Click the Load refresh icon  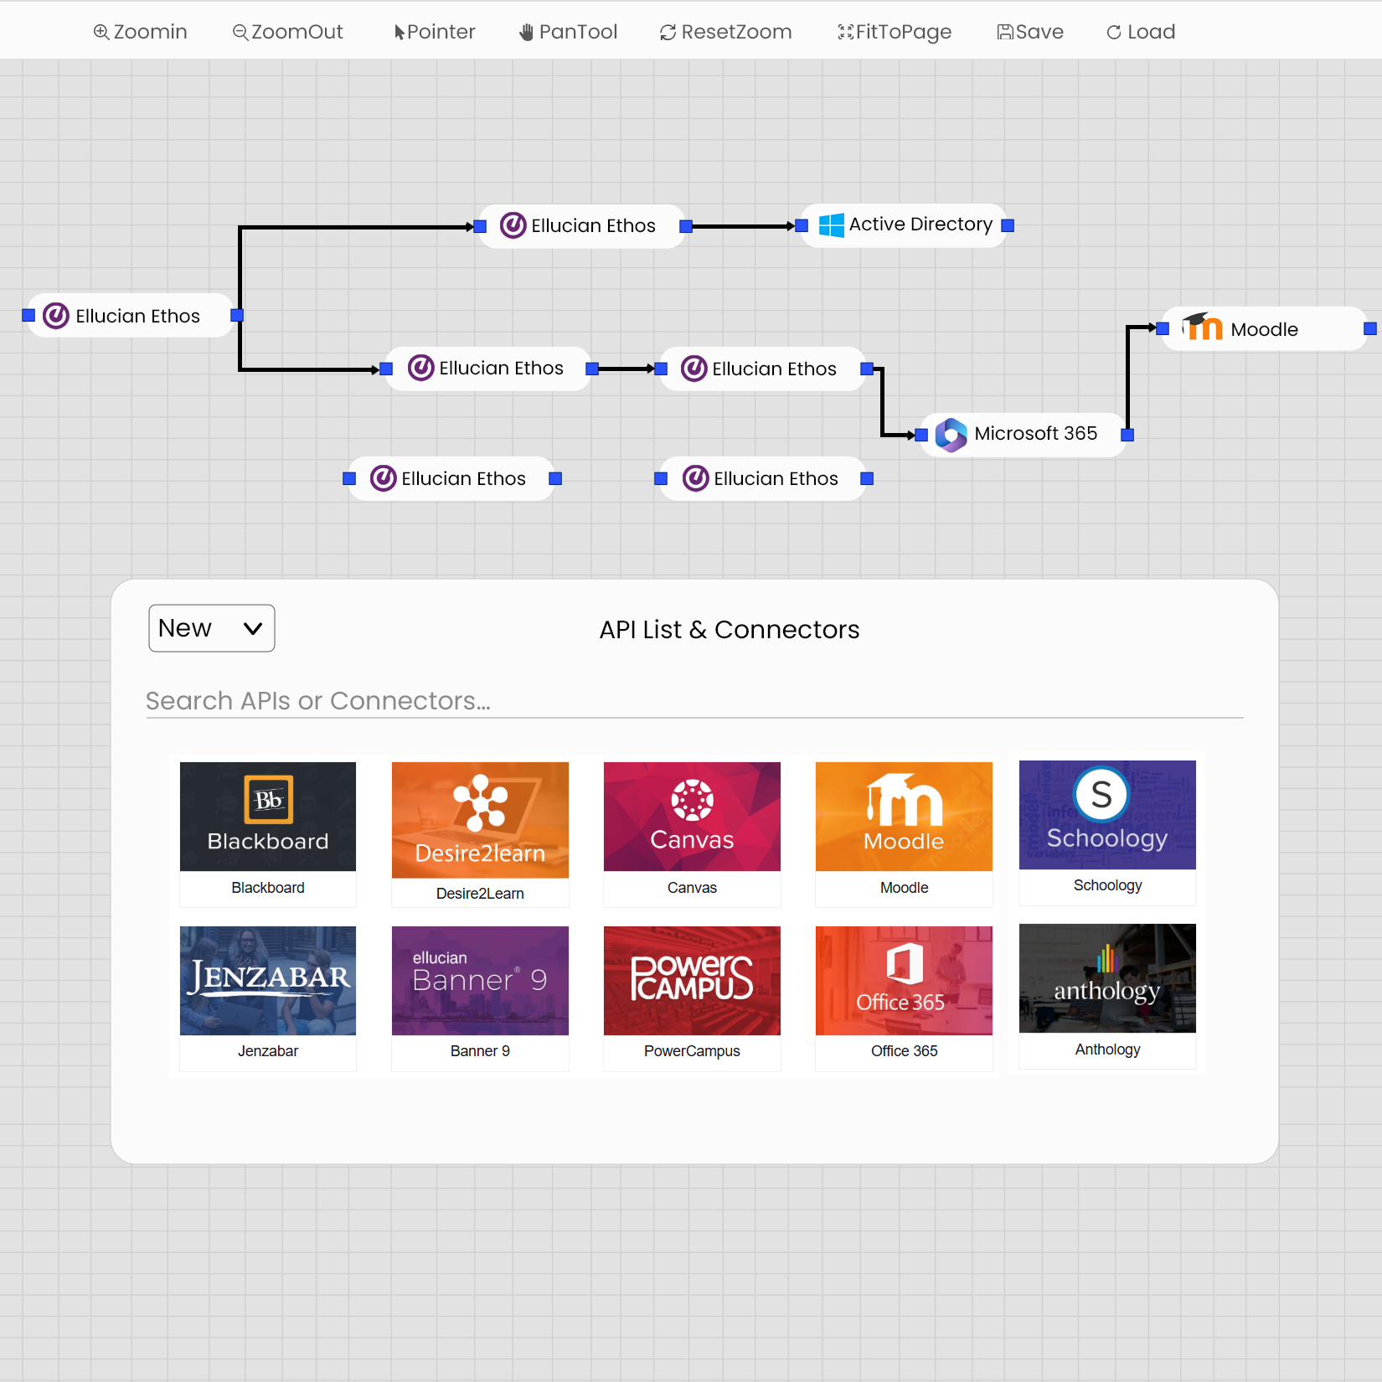[x=1114, y=32]
